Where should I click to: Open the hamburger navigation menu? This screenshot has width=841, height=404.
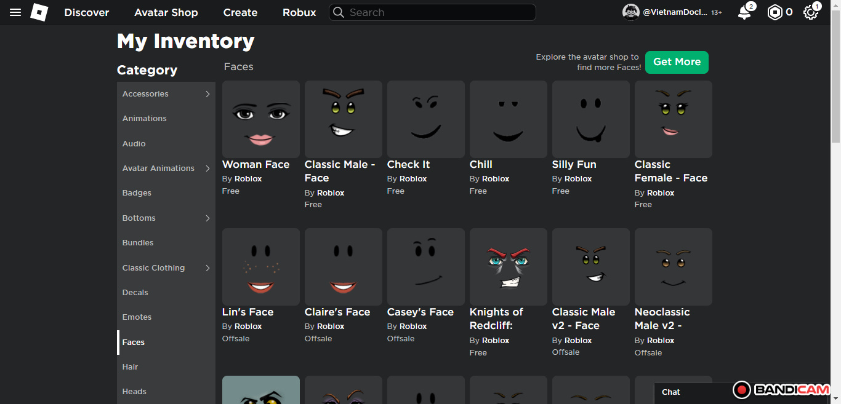click(15, 12)
